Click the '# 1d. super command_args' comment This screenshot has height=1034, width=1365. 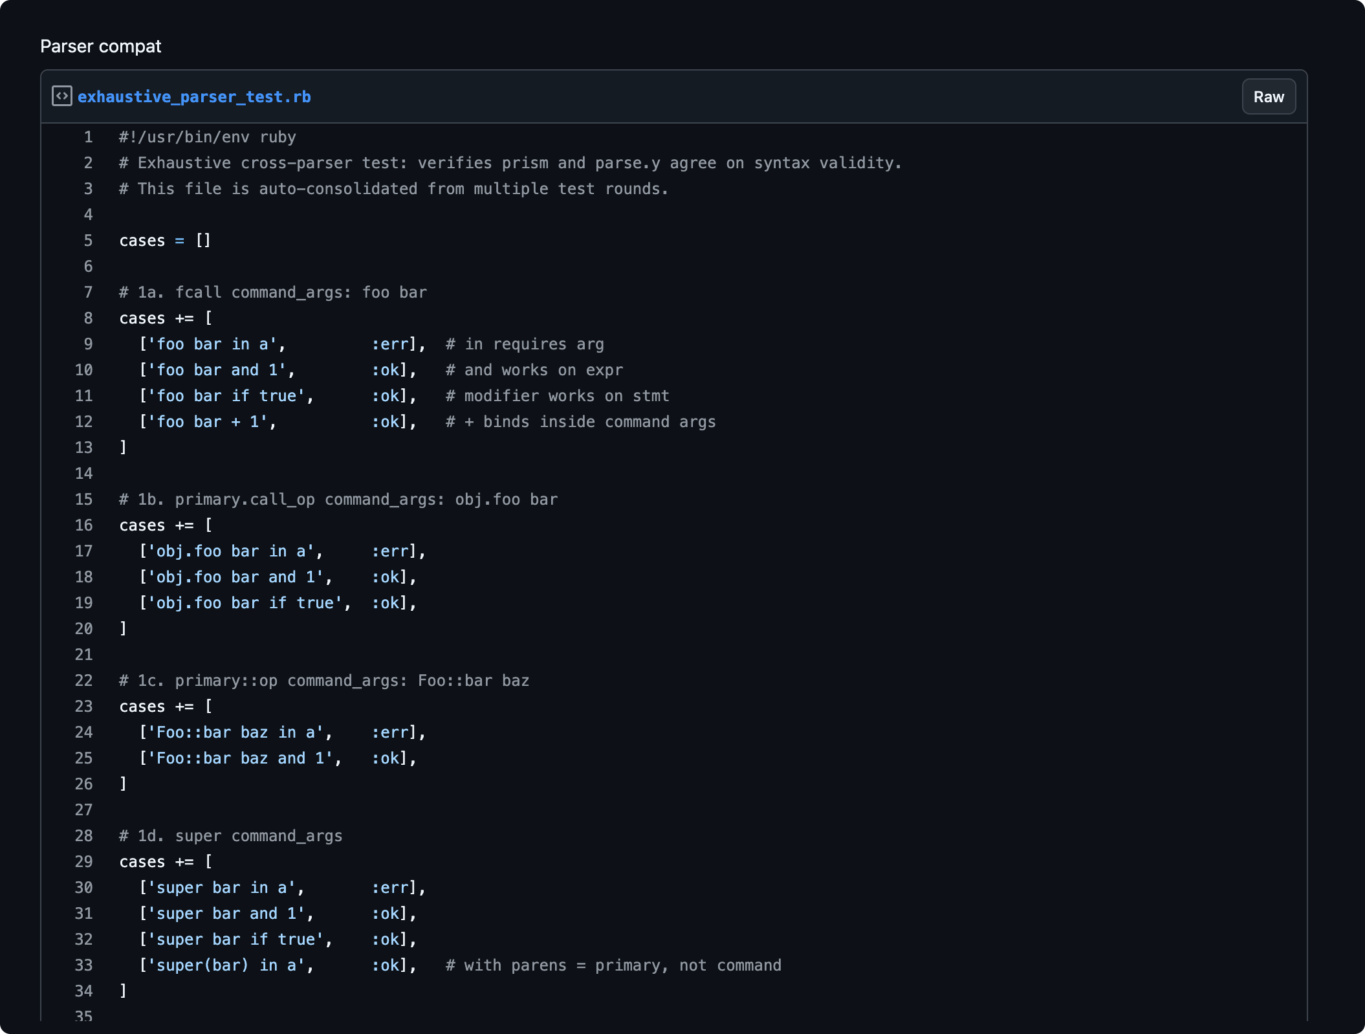230,836
